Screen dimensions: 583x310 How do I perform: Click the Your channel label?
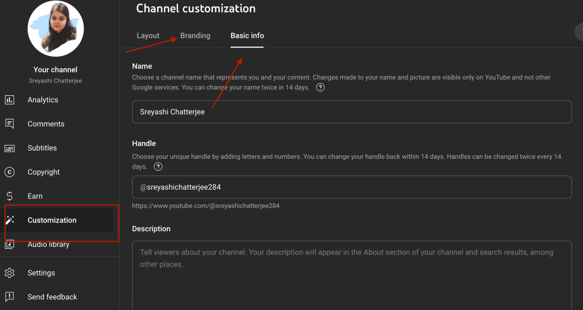point(55,69)
